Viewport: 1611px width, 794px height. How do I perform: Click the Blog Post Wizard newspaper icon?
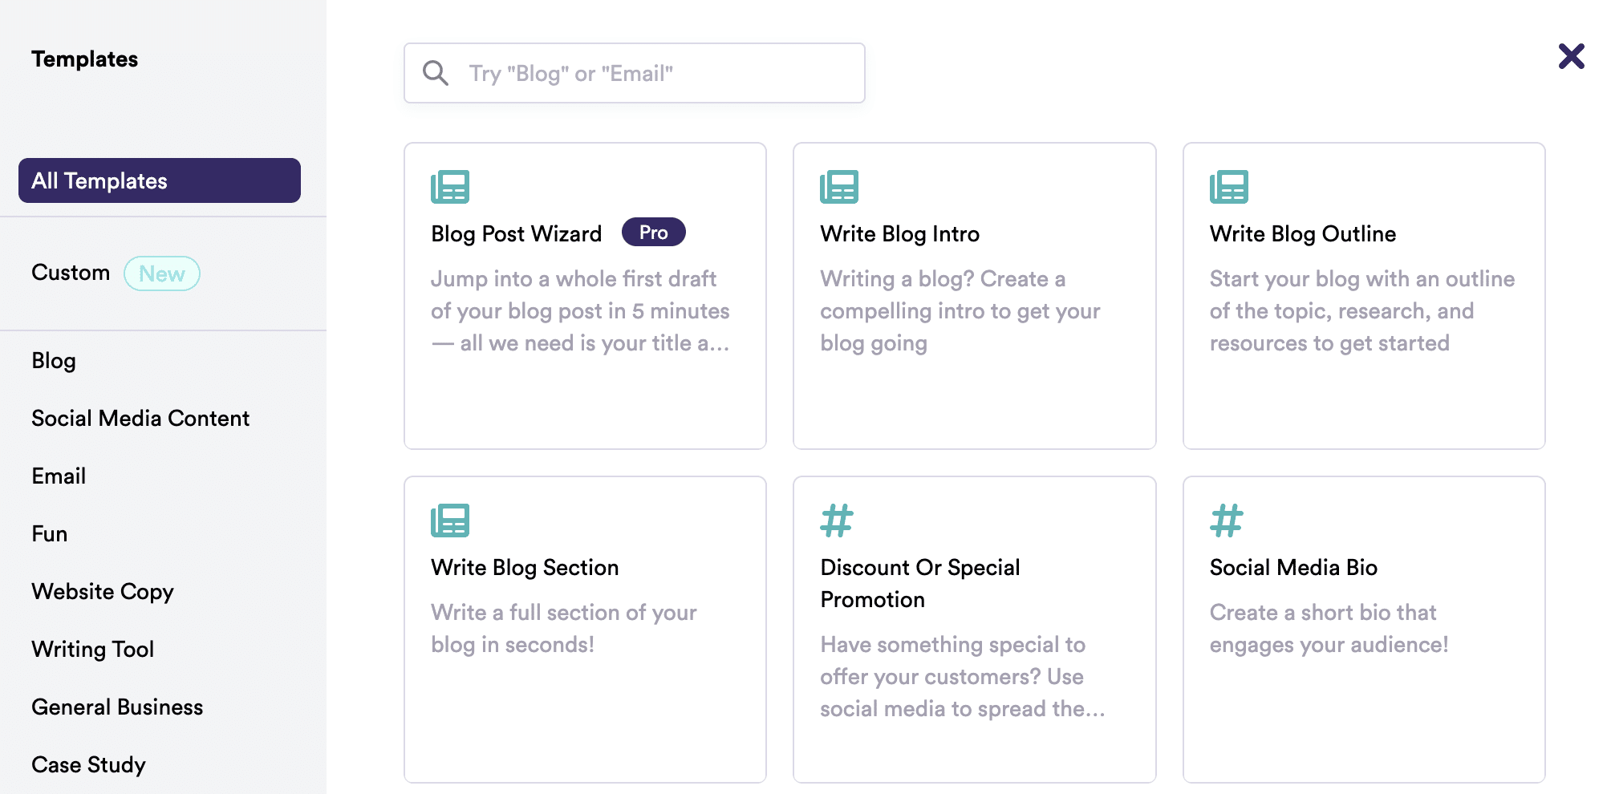tap(450, 187)
